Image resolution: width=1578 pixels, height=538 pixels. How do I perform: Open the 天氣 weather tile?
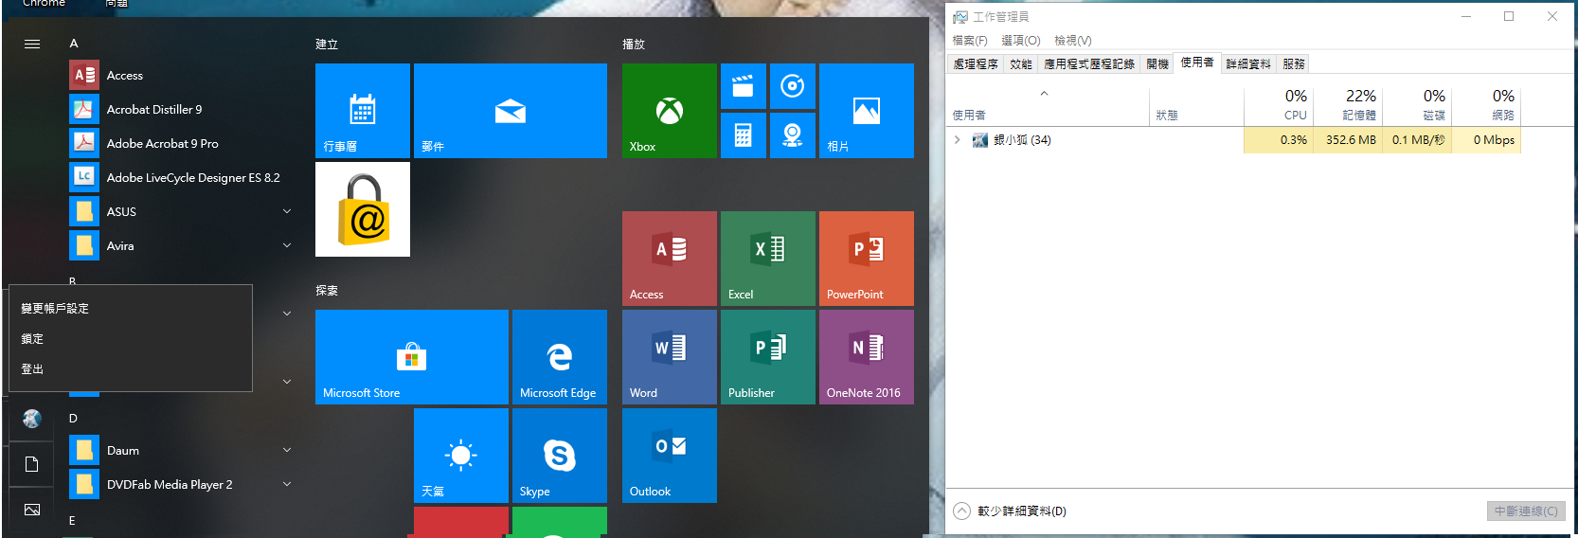point(461,456)
